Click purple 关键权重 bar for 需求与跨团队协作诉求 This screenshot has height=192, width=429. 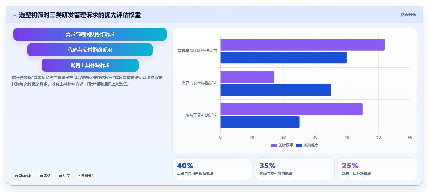pos(303,45)
